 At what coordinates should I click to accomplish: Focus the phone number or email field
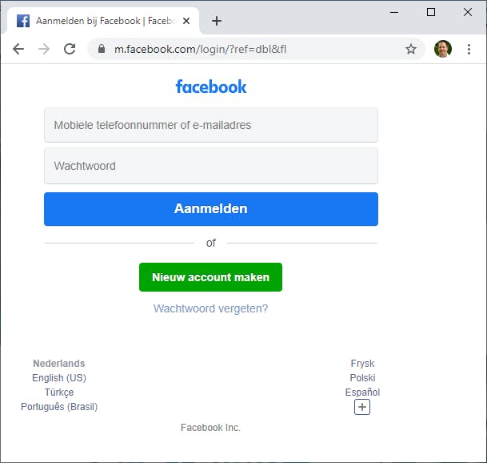coord(211,125)
